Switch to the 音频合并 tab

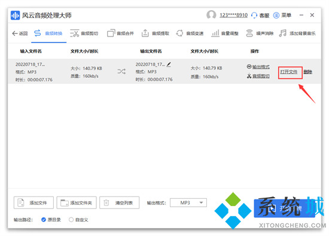(x=120, y=34)
